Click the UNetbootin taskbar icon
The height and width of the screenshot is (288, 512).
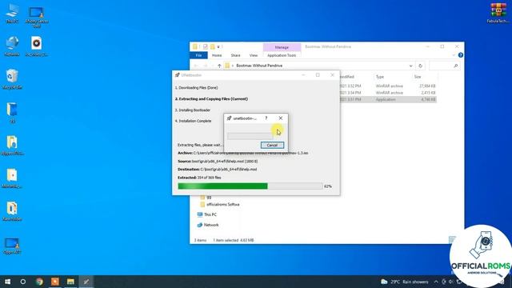(86, 282)
